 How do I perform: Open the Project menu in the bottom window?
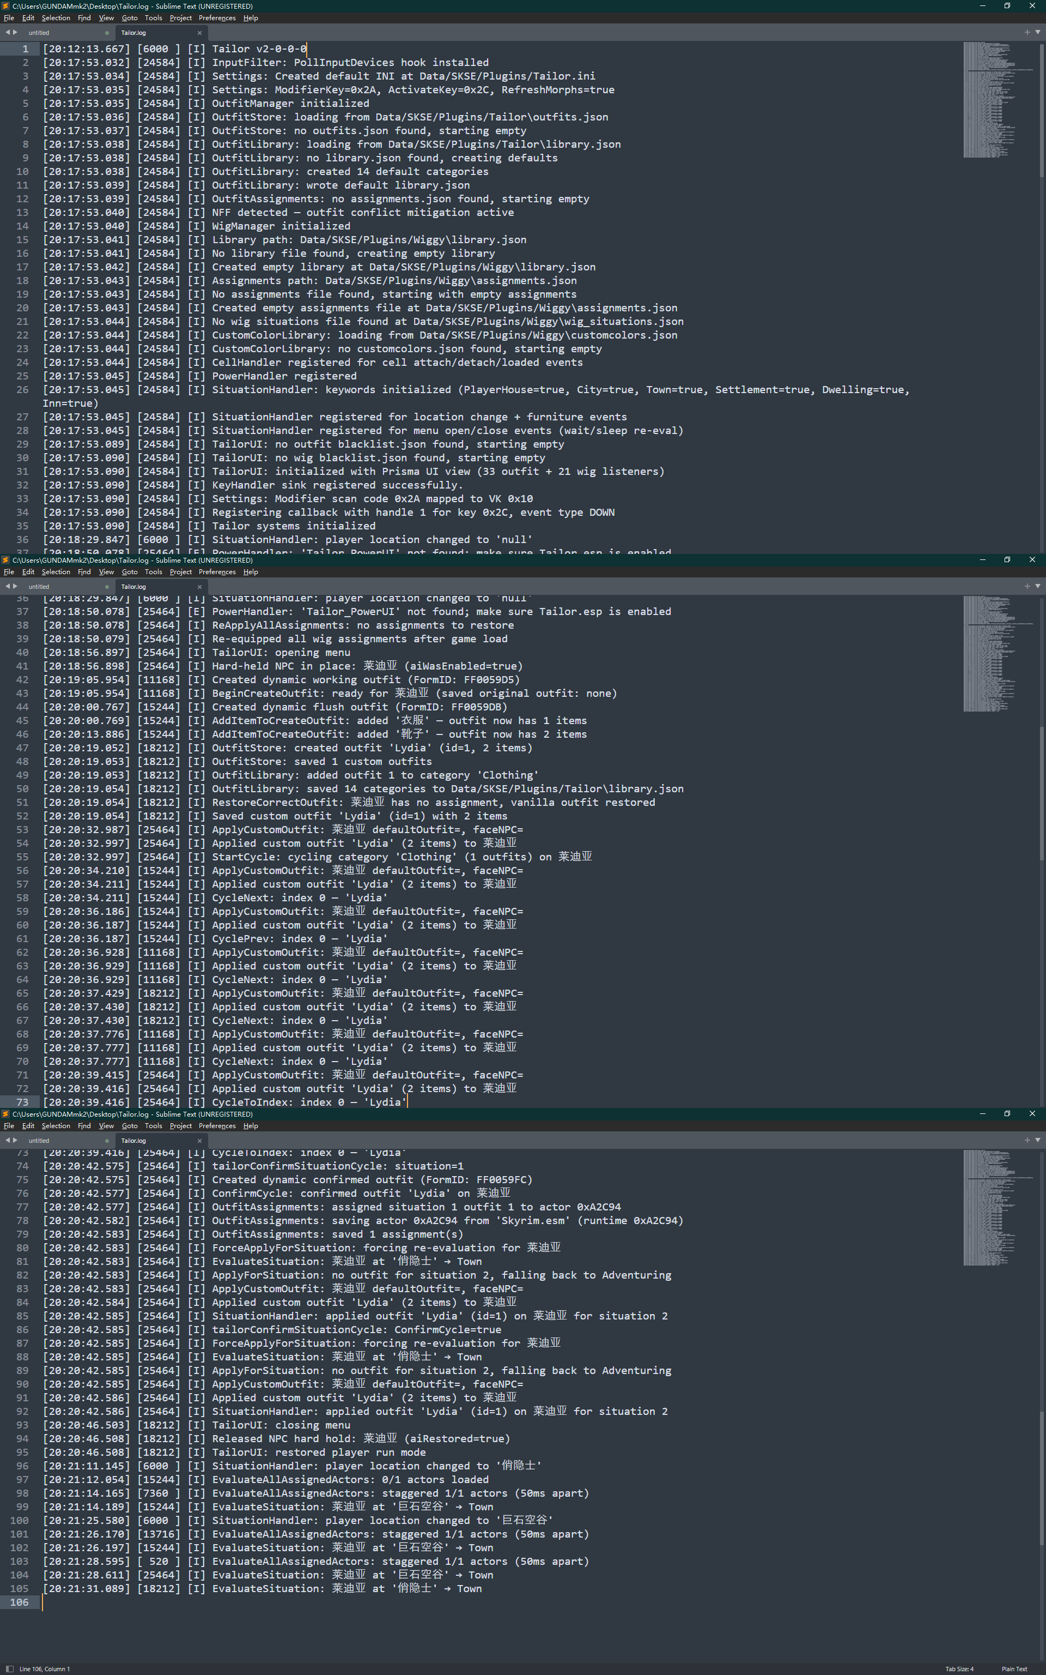tap(180, 1125)
